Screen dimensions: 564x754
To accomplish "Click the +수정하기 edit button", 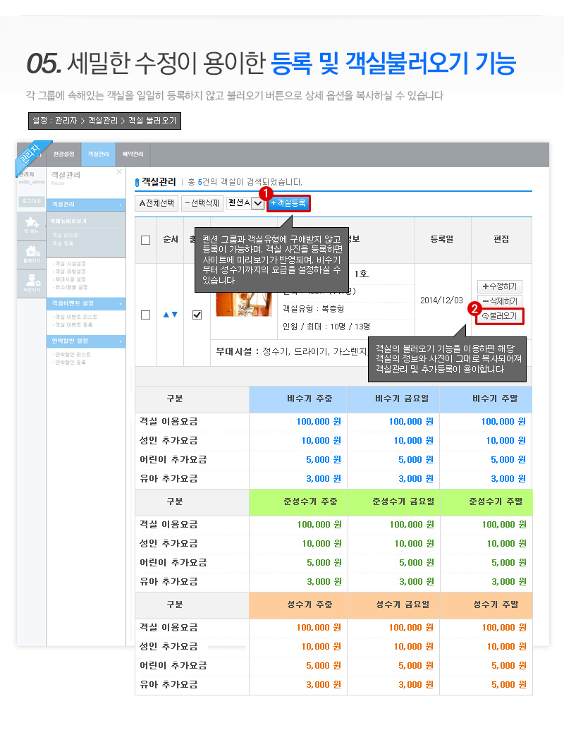I will (500, 286).
